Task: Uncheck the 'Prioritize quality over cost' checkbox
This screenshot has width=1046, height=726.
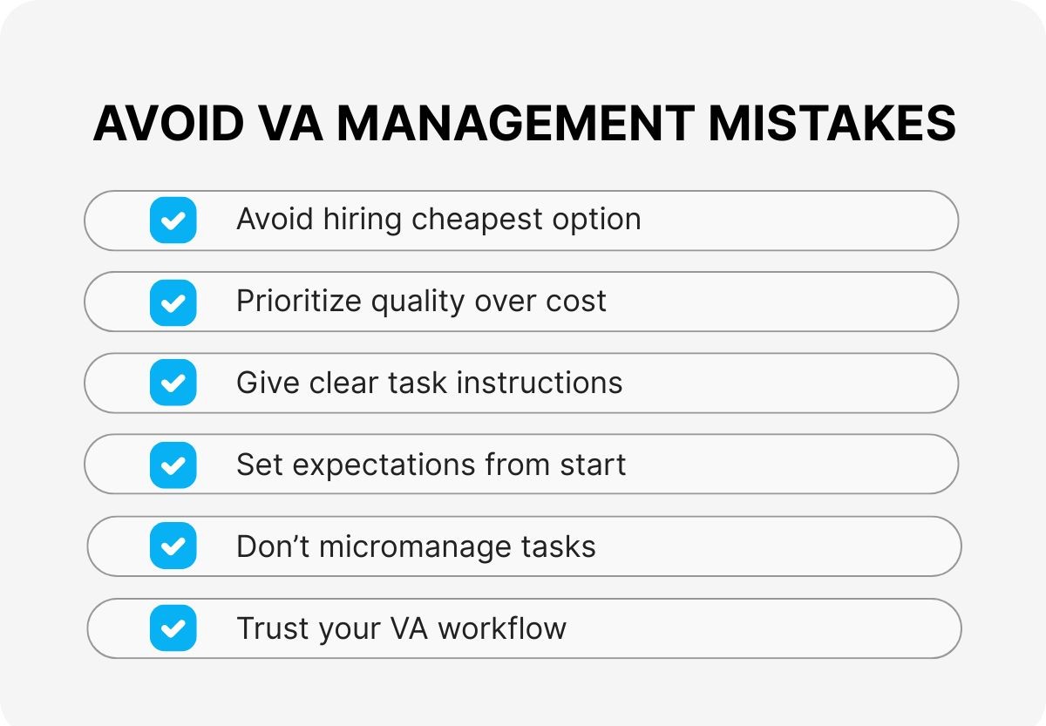Action: click(x=173, y=302)
